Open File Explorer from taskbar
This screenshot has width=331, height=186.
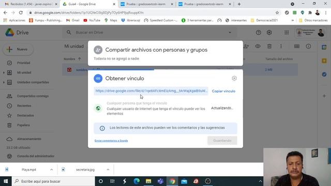click(148, 181)
